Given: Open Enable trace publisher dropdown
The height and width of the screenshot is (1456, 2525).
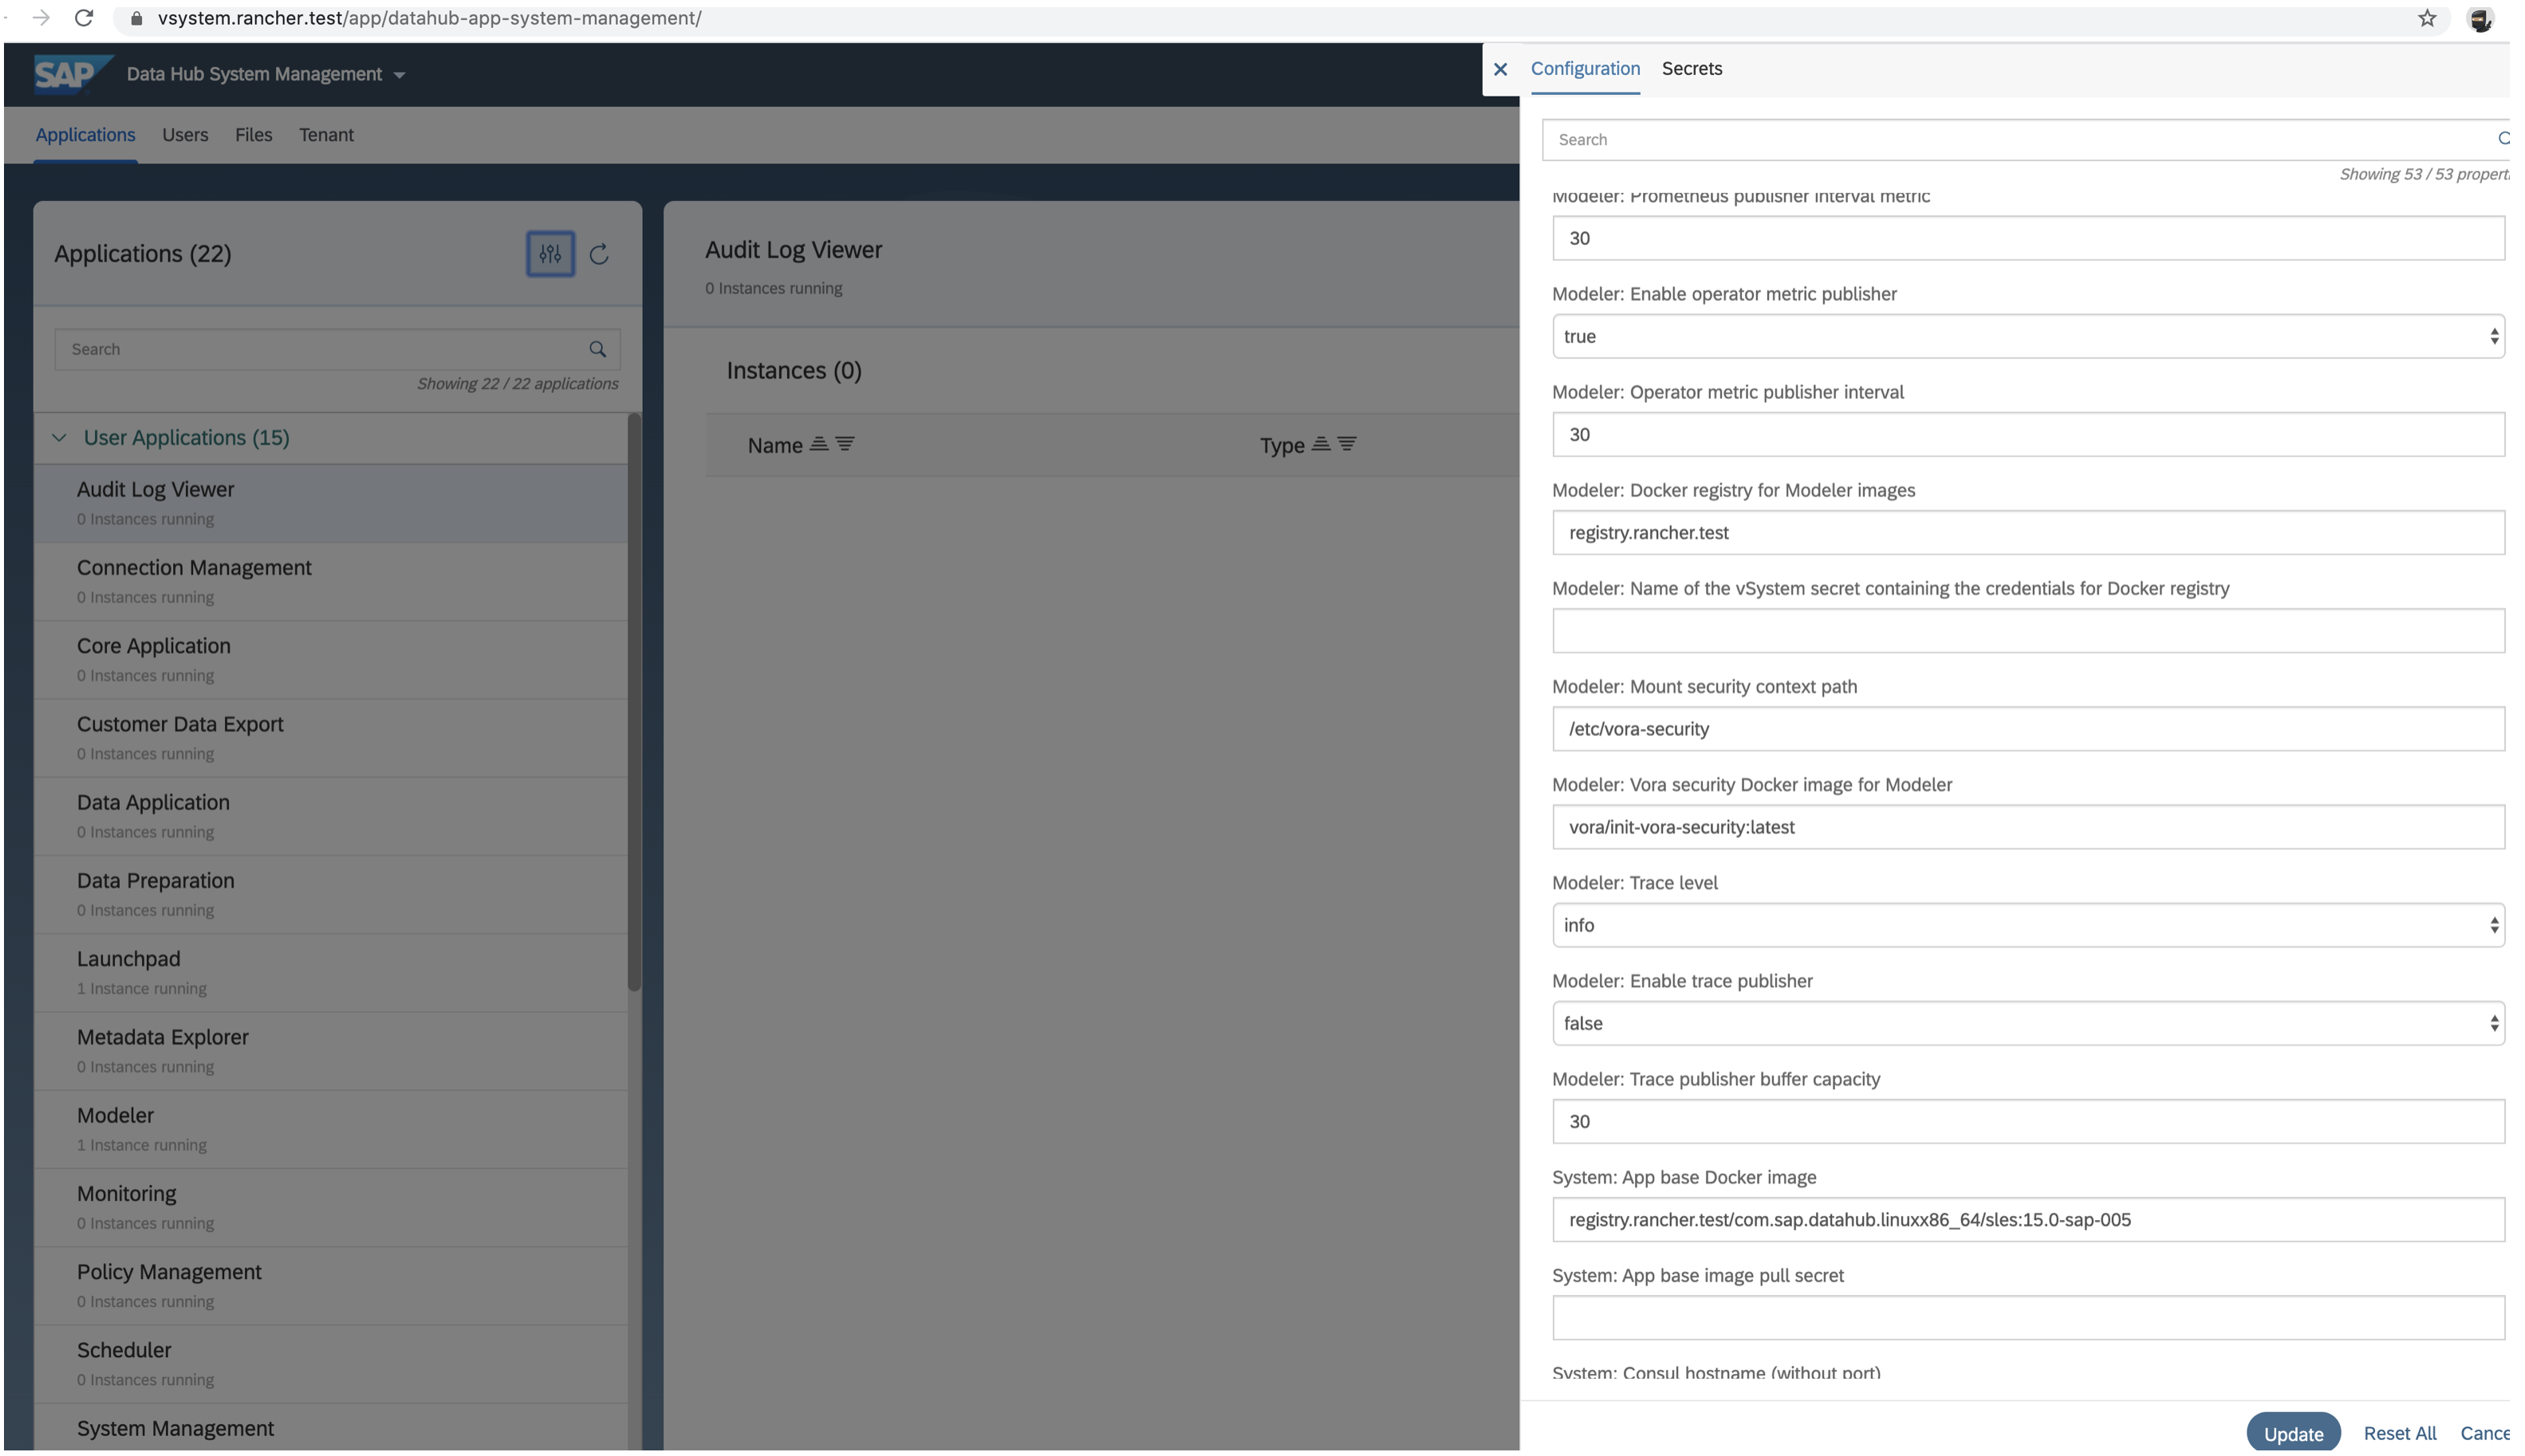Looking at the screenshot, I should [x=2027, y=1024].
